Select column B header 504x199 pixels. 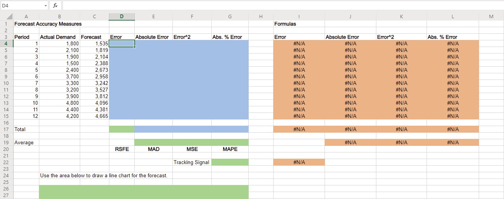(x=59, y=17)
